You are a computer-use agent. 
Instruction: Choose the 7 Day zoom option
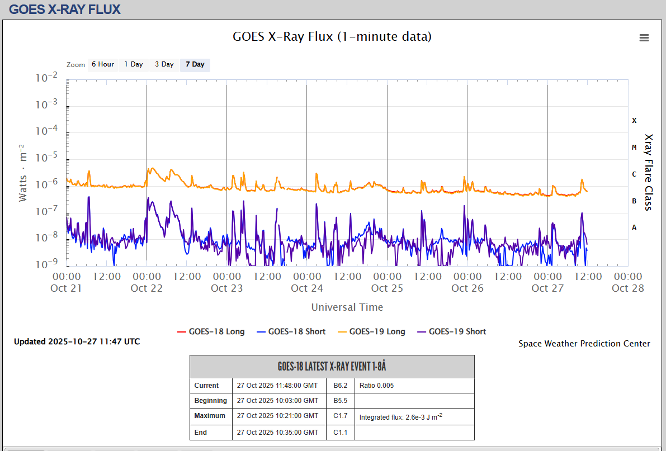click(195, 64)
